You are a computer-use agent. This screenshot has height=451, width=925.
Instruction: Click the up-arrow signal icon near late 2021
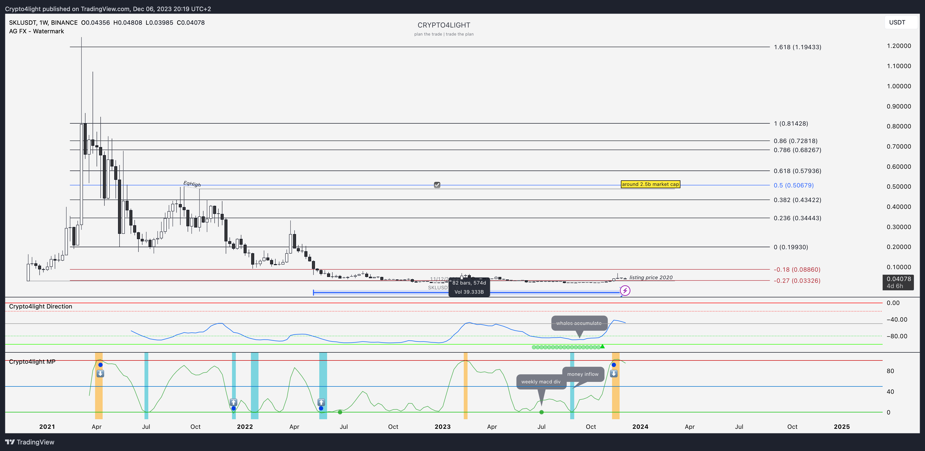pos(234,403)
